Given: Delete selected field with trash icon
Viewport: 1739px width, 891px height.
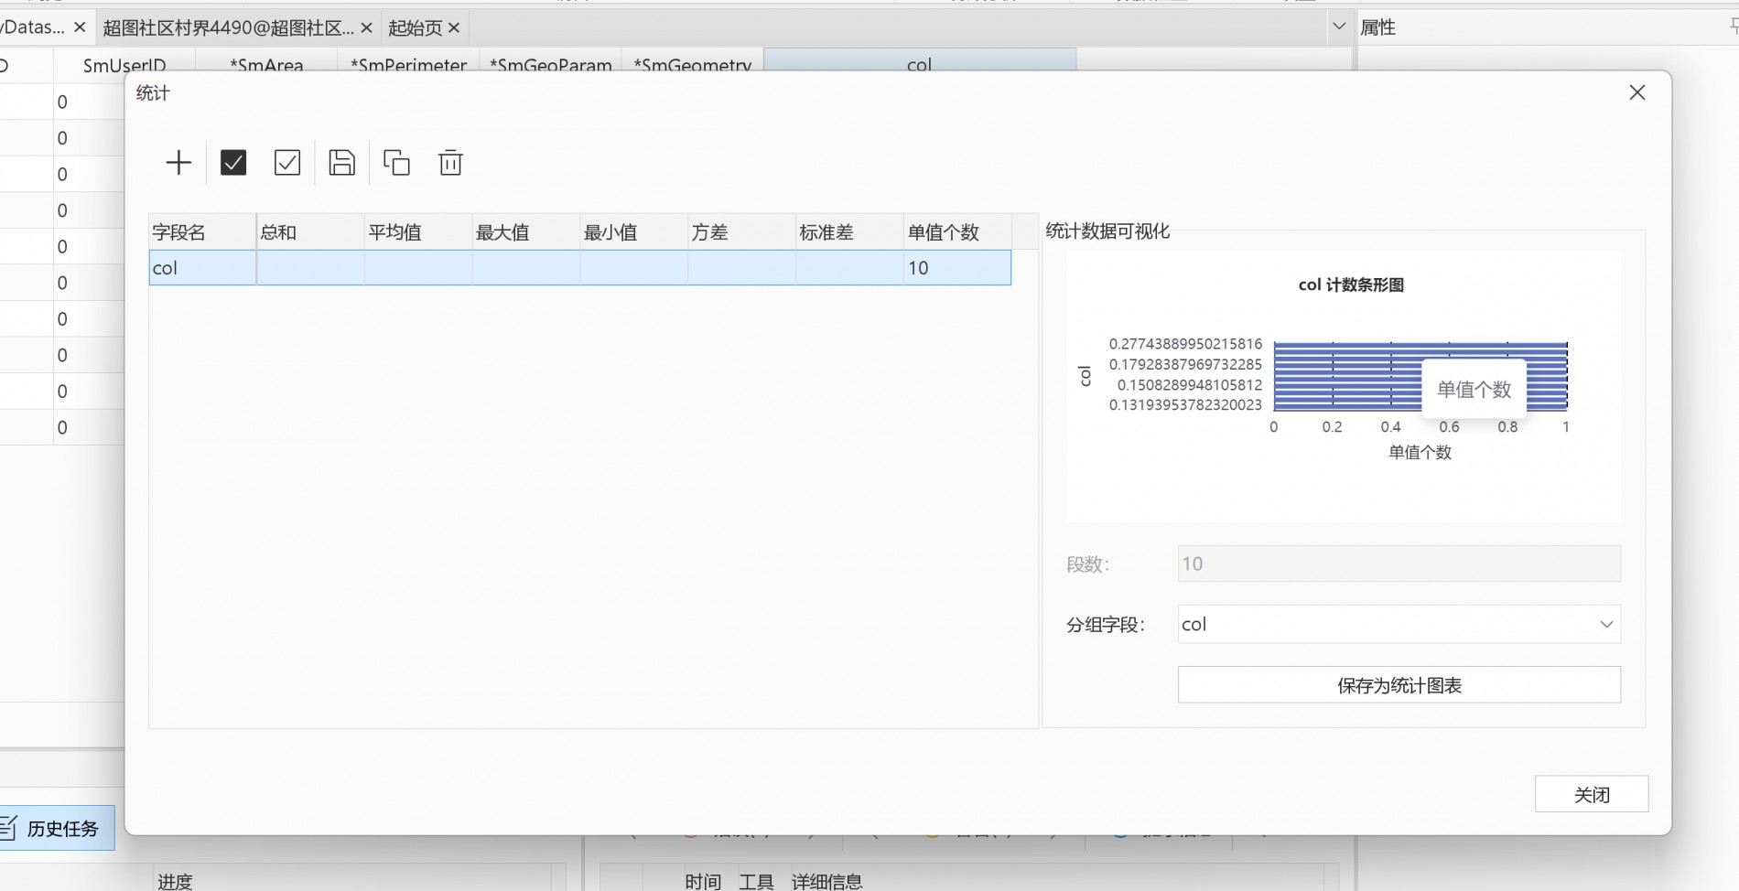Looking at the screenshot, I should click(x=450, y=163).
